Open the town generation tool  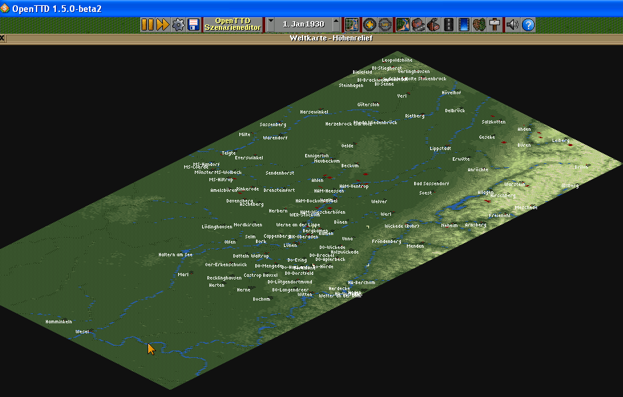[x=418, y=25]
